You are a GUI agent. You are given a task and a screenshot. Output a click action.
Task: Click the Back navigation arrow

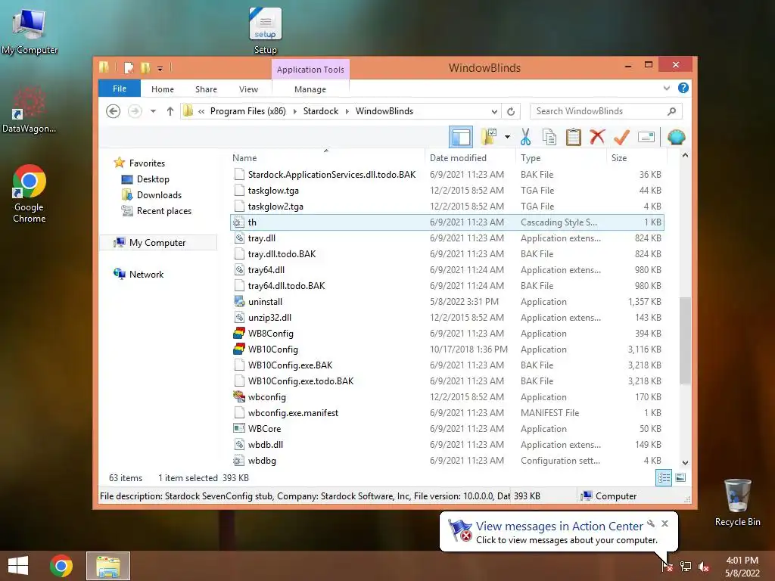[114, 111]
